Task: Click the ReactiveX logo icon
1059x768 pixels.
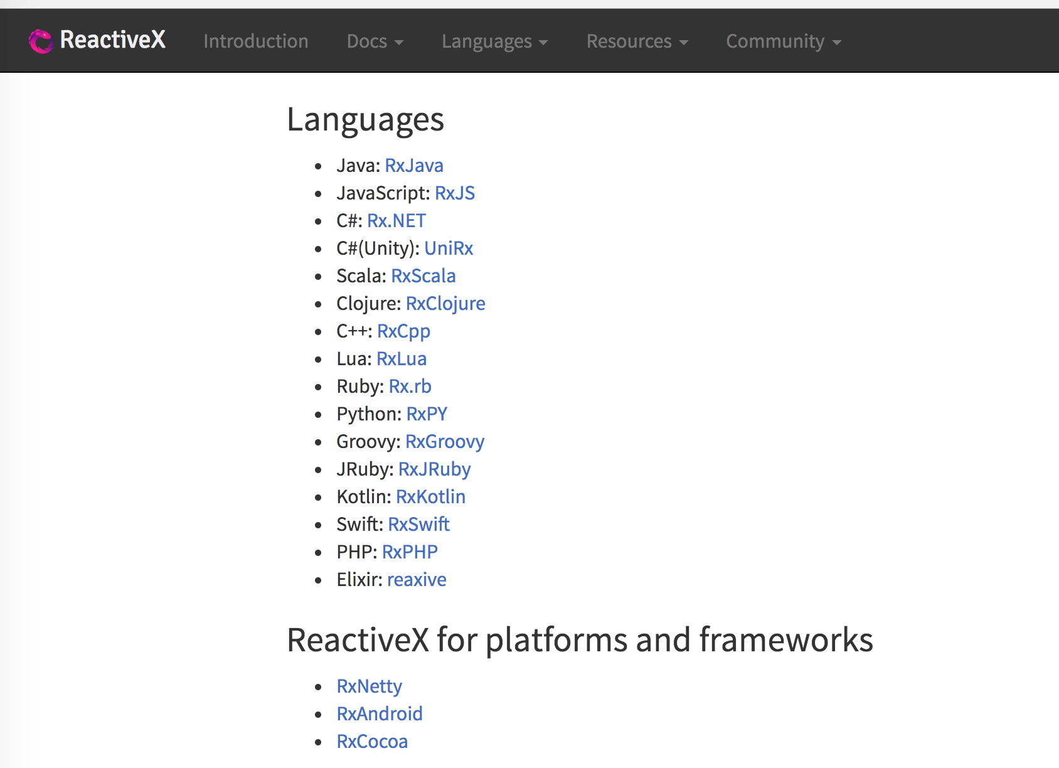Action: pyautogui.click(x=41, y=41)
